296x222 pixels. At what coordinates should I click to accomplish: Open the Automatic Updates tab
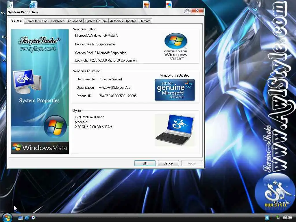click(123, 21)
